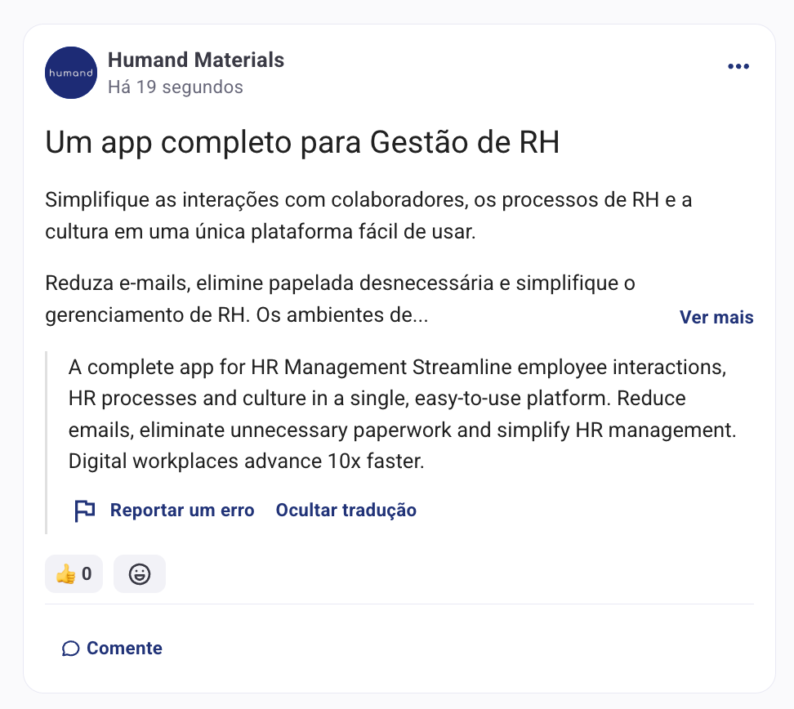Click the vertical quote bar beside translation
794x709 pixels.
pyautogui.click(x=47, y=442)
